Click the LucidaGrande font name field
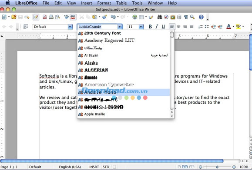252x170 pixels. click(x=97, y=27)
